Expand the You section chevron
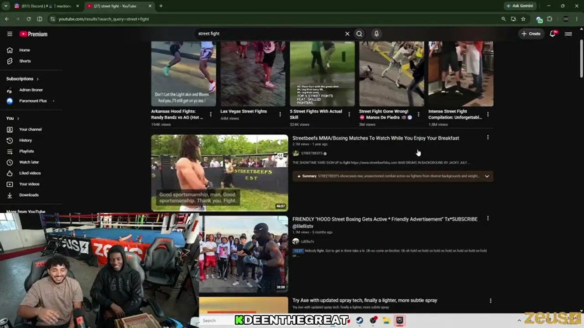 18,118
